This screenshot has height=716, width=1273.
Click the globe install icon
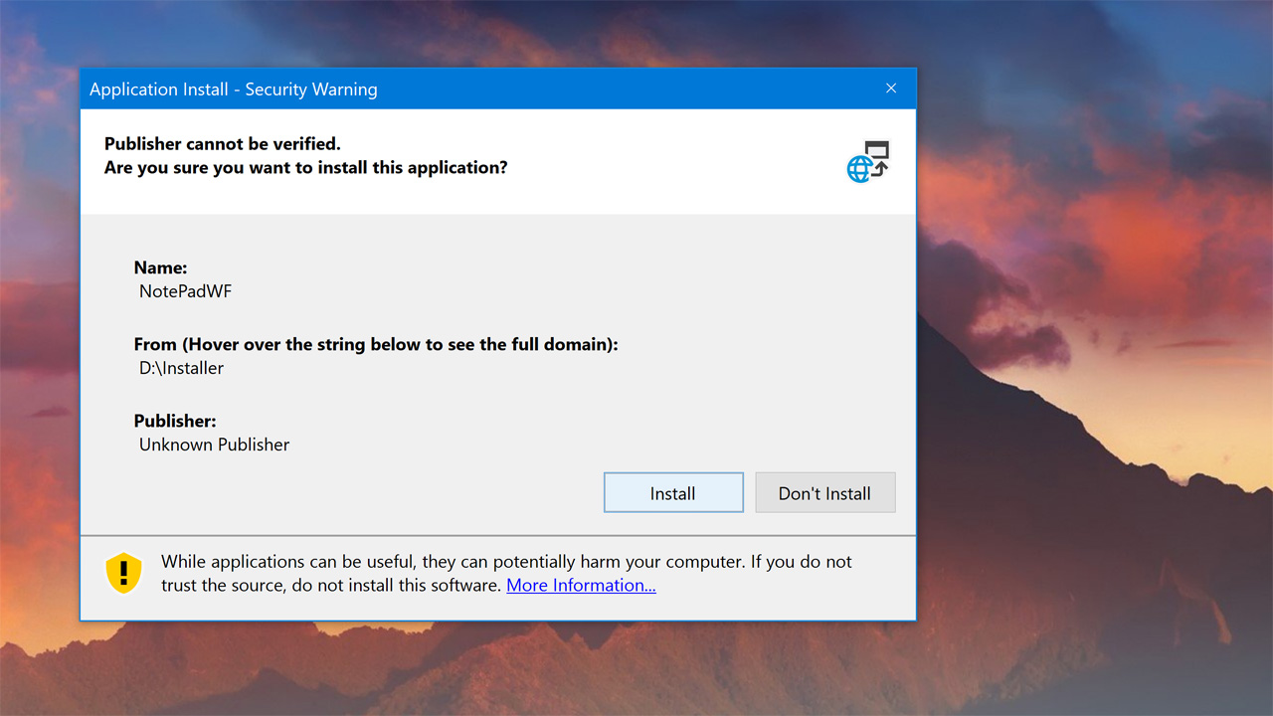867,161
